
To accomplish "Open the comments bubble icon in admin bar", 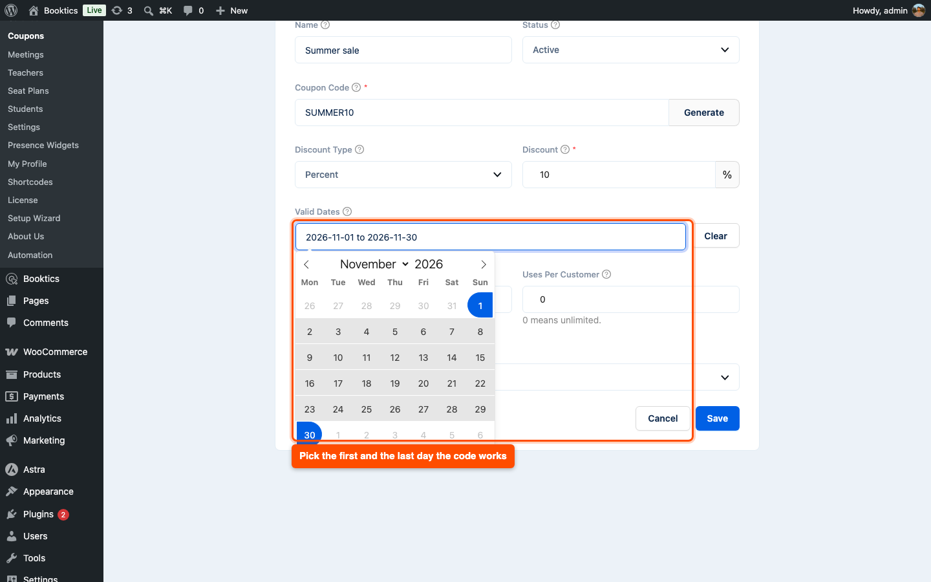I will (x=187, y=10).
